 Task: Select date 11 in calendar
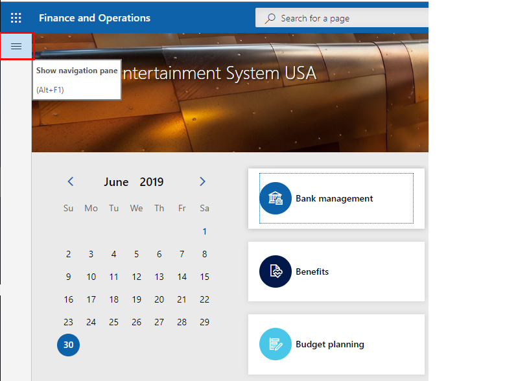pyautogui.click(x=113, y=277)
